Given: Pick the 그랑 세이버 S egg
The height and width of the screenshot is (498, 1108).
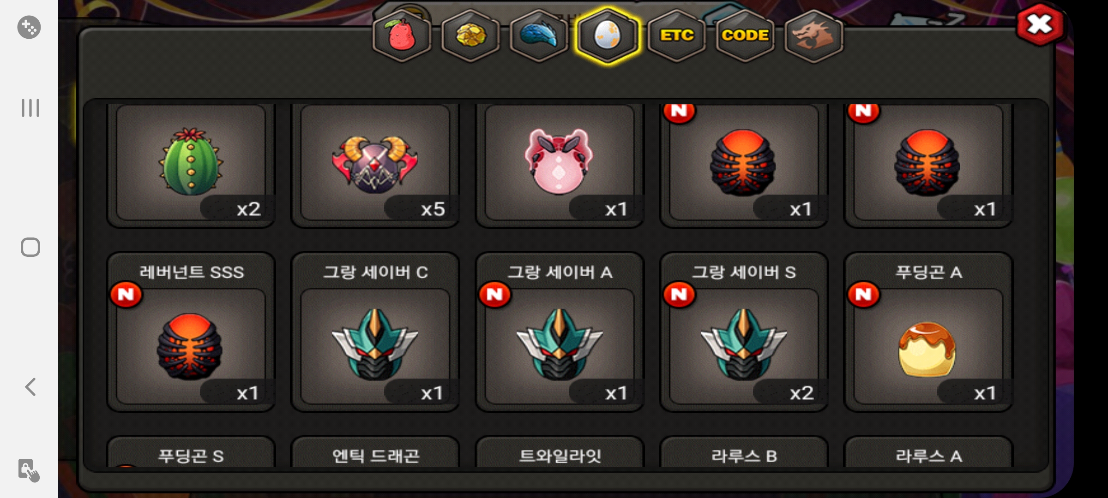Looking at the screenshot, I should [744, 331].
